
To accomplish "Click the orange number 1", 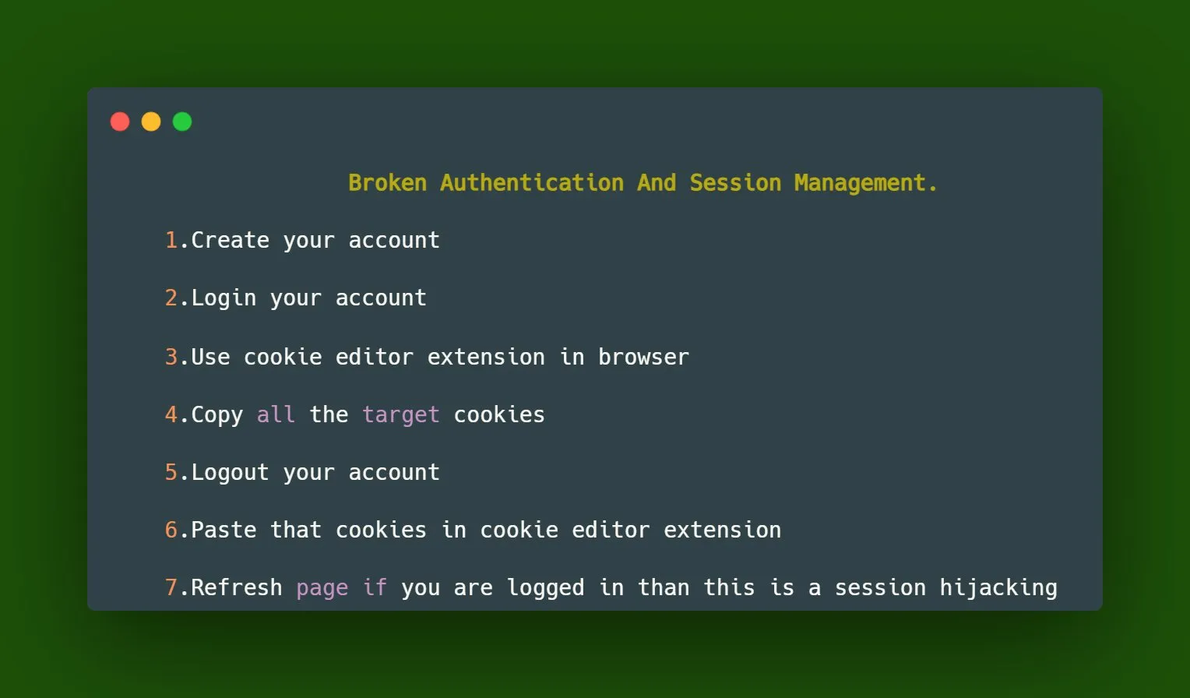I will (x=171, y=241).
